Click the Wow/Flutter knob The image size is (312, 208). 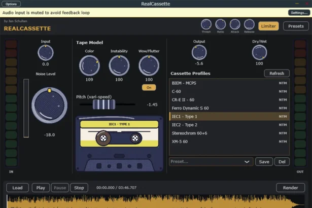click(x=149, y=65)
